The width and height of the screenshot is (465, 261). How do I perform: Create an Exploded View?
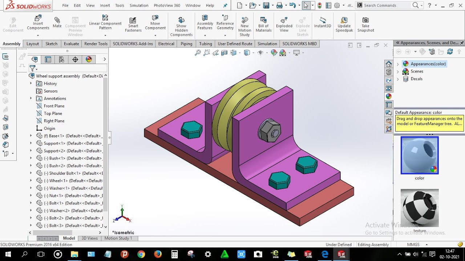click(x=284, y=25)
